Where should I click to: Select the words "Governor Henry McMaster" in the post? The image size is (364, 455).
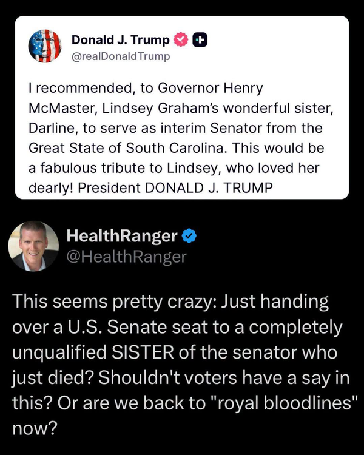pyautogui.click(x=146, y=98)
